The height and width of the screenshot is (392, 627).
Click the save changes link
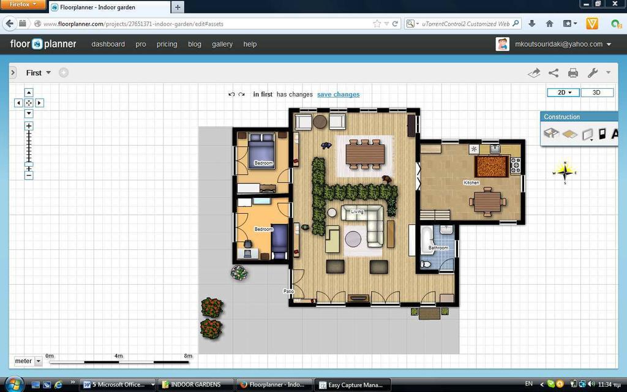(x=338, y=94)
